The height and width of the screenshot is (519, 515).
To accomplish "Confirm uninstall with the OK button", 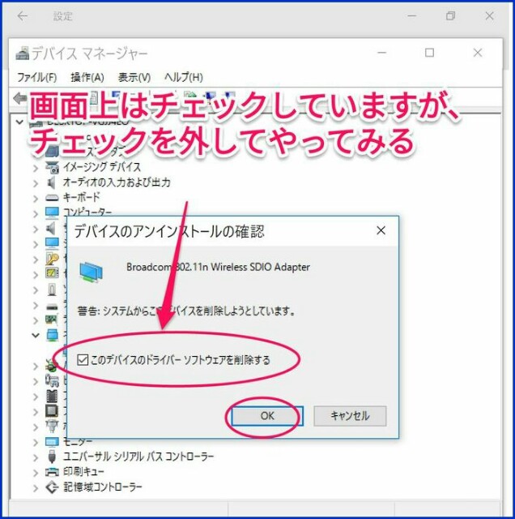I will pos(267,416).
